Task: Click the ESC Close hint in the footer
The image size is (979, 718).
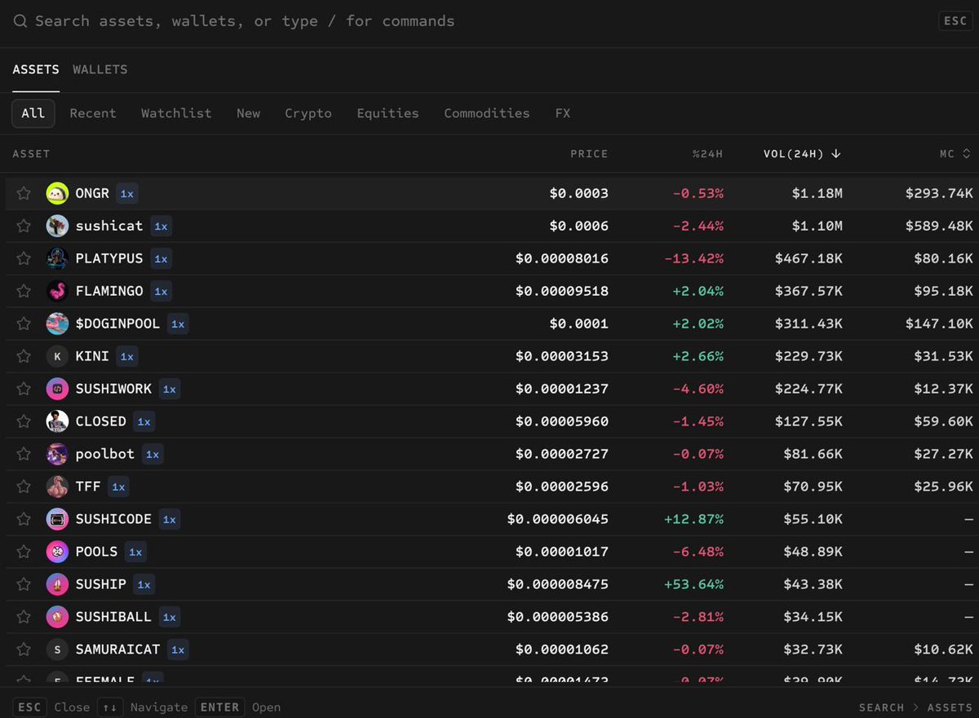Action: 51,707
